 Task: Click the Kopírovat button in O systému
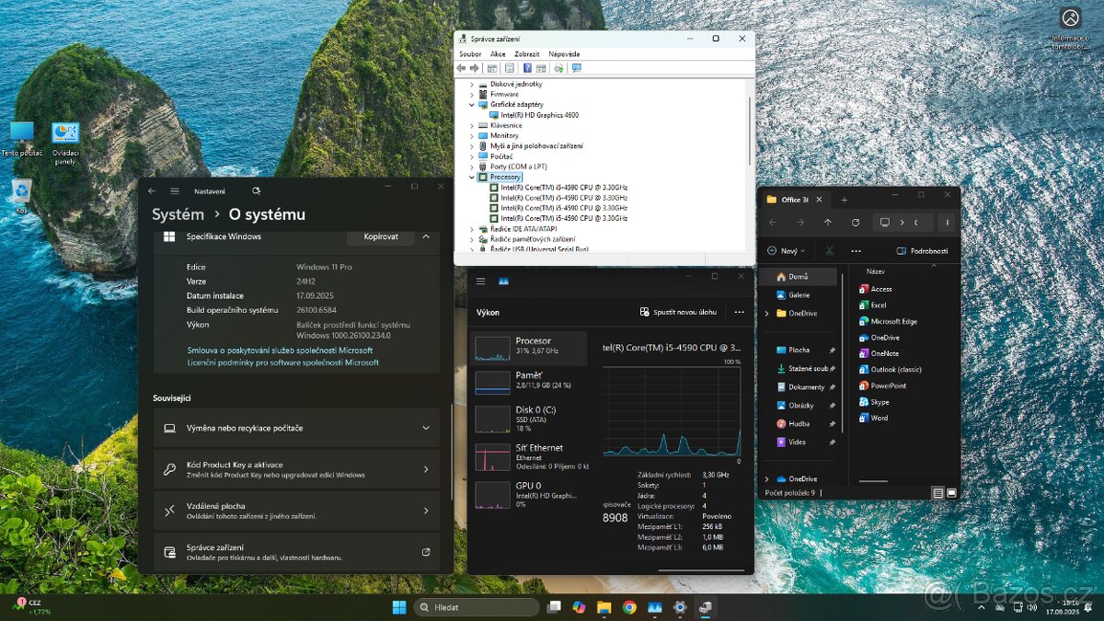pos(380,237)
